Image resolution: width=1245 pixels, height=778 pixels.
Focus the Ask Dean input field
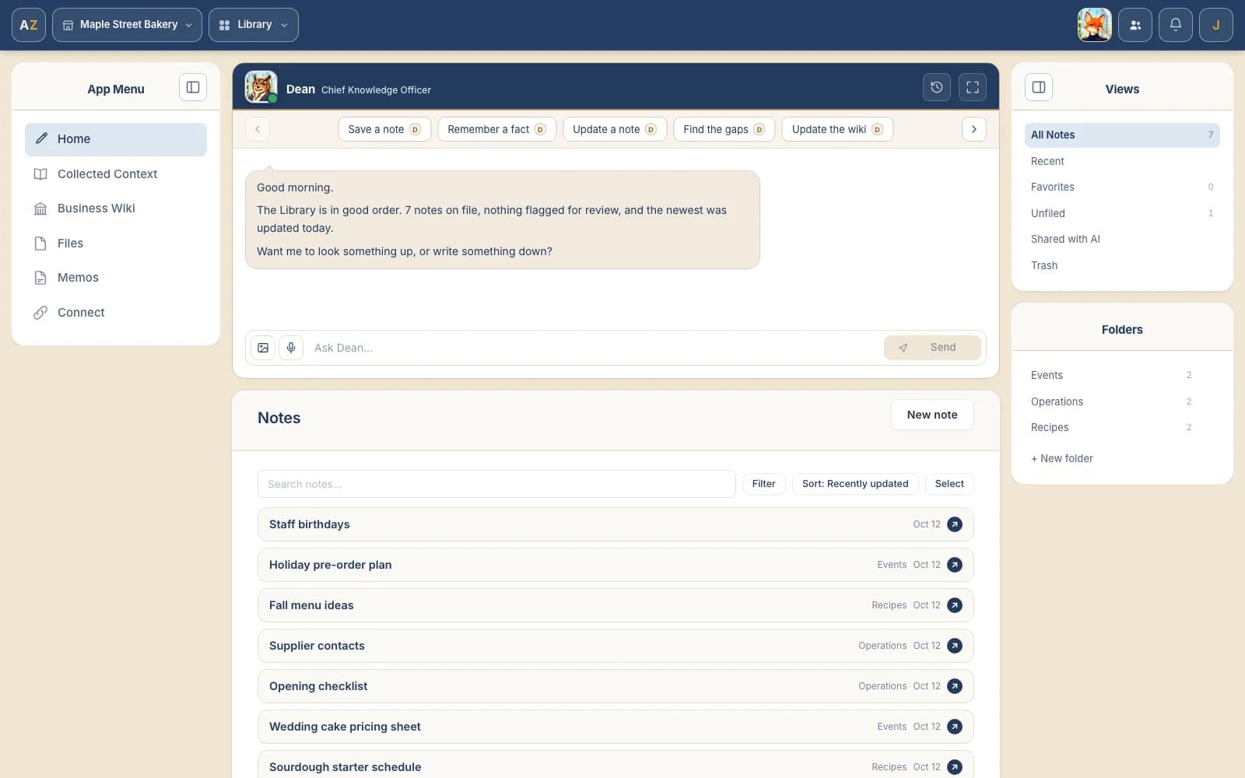pyautogui.click(x=593, y=348)
